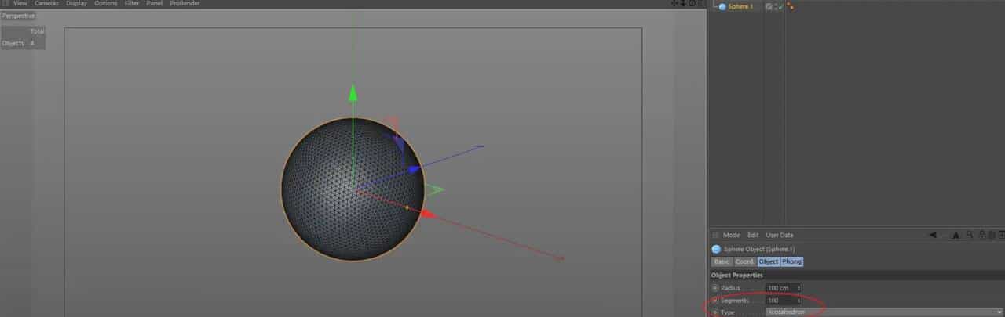This screenshot has height=317, width=1005.
Task: Click the up arrow in Attribute Manager
Action: tap(956, 235)
